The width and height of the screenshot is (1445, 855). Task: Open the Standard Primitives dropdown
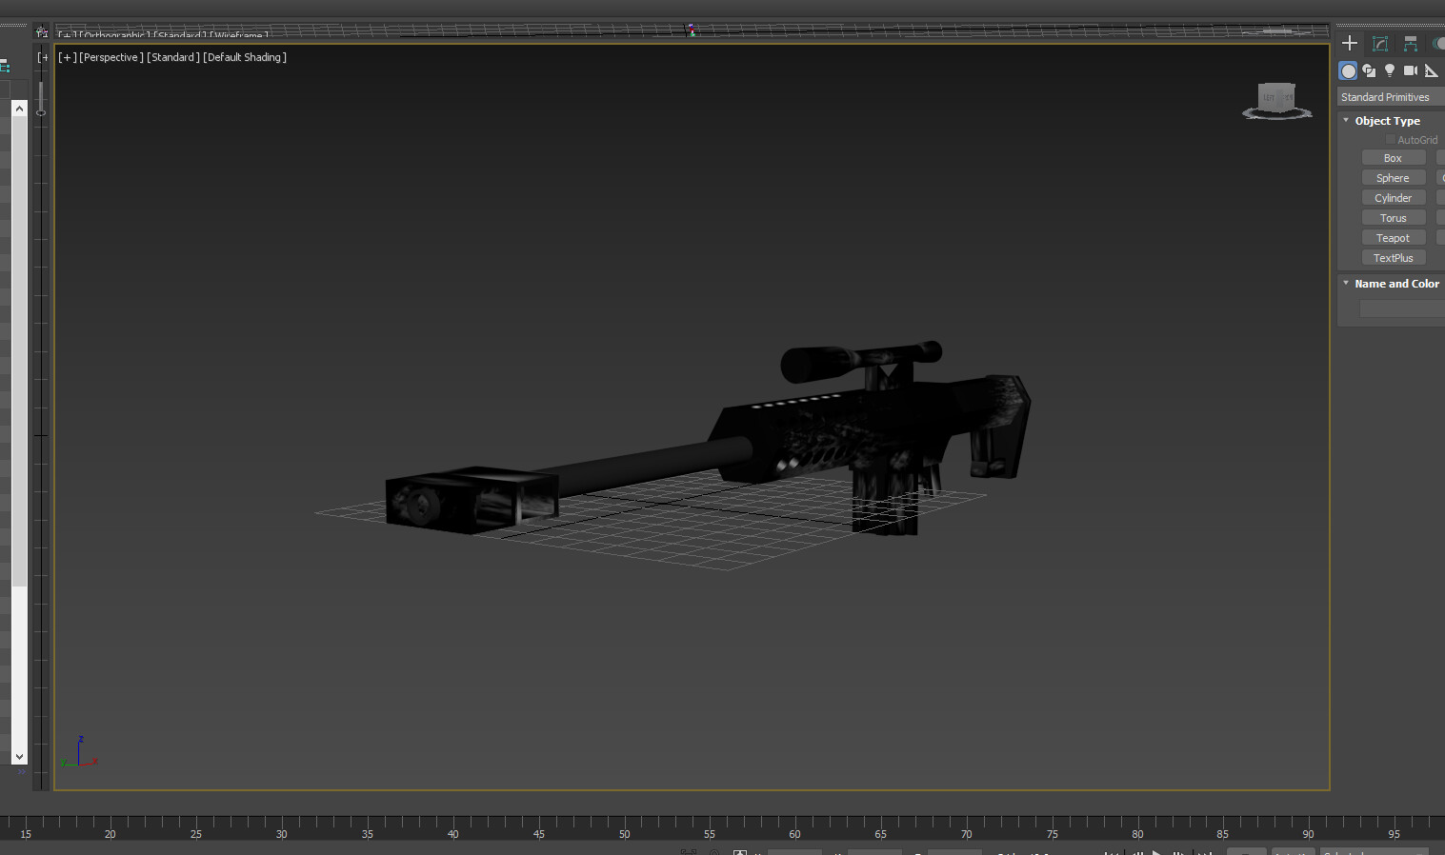pos(1388,96)
